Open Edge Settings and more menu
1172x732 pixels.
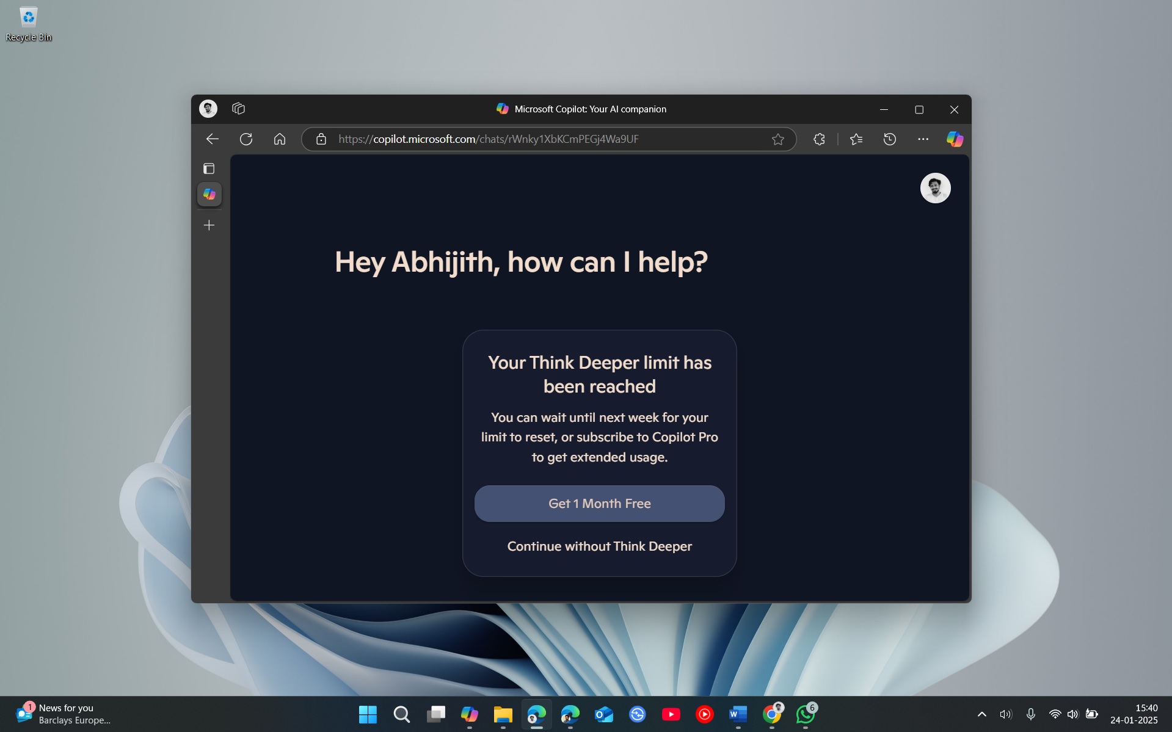(923, 139)
